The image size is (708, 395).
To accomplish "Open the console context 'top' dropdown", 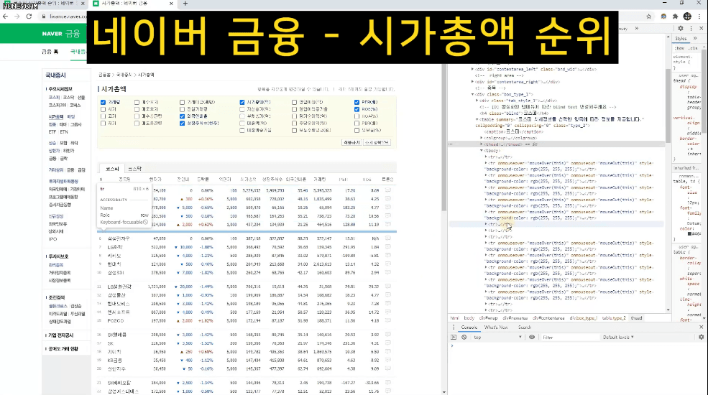I will point(497,338).
